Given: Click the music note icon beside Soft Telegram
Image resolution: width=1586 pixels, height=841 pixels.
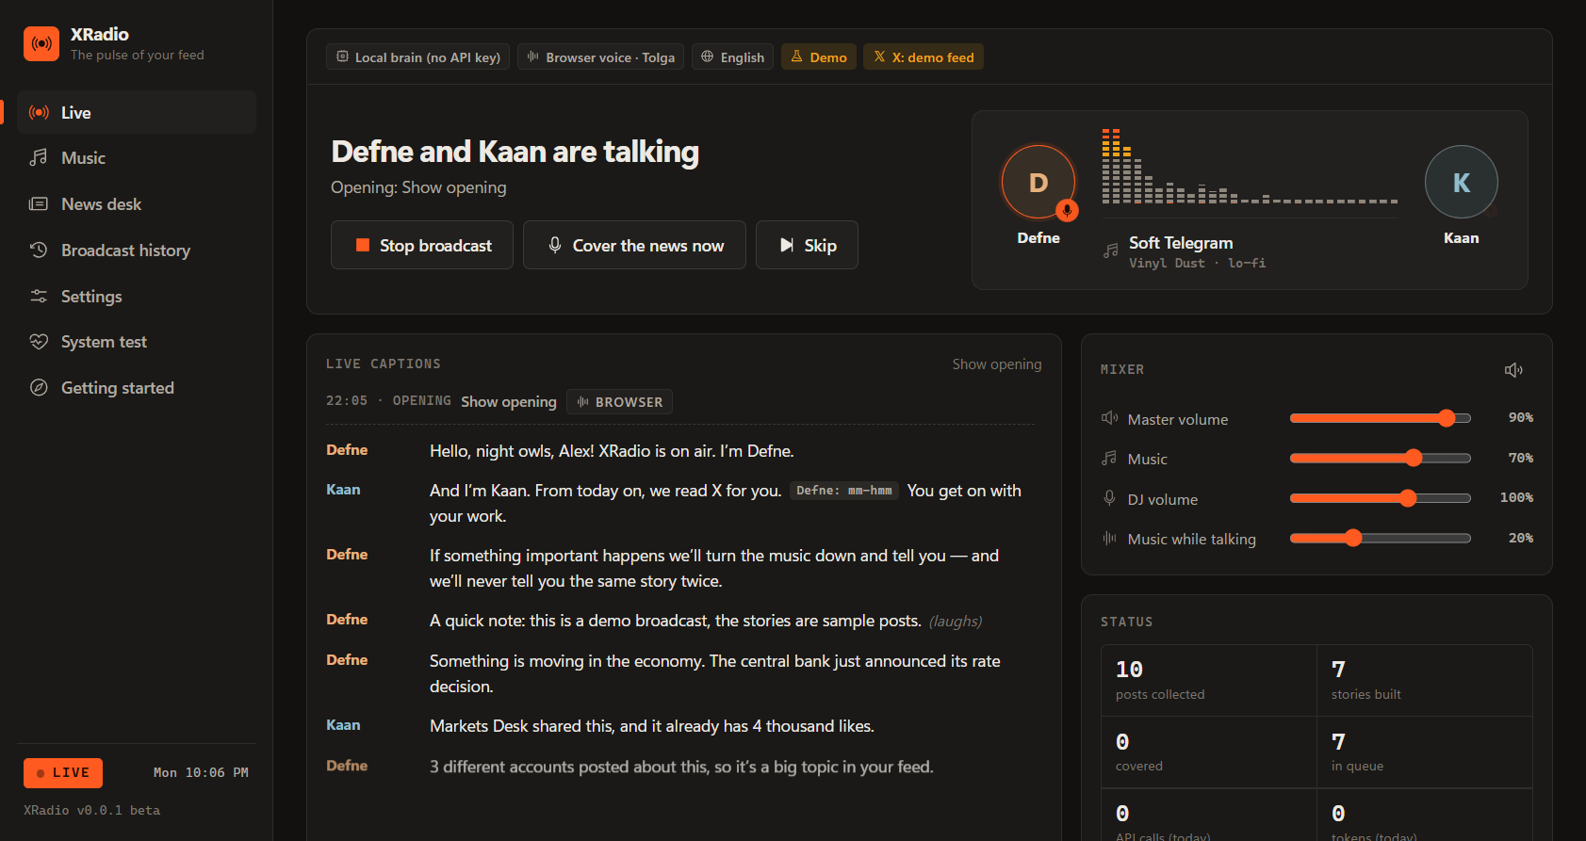Looking at the screenshot, I should [1111, 251].
